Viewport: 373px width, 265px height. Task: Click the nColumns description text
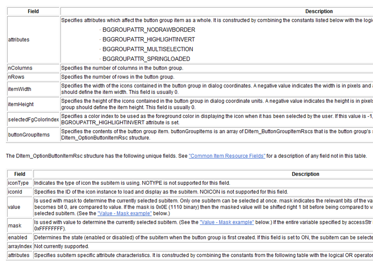click(x=122, y=68)
